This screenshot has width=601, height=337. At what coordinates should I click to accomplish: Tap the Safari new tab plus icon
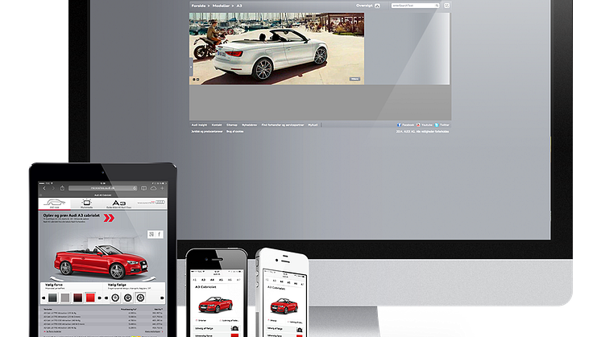tap(162, 187)
